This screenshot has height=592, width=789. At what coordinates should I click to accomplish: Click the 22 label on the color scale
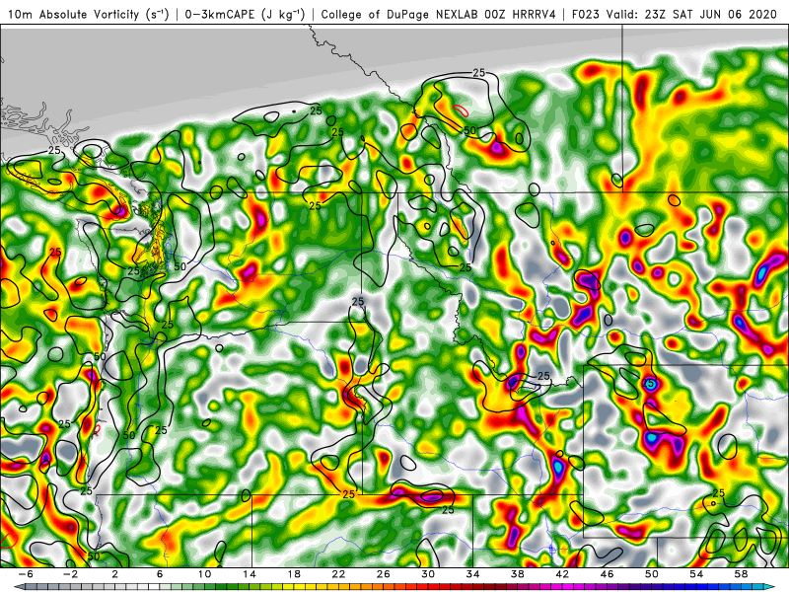(x=338, y=574)
